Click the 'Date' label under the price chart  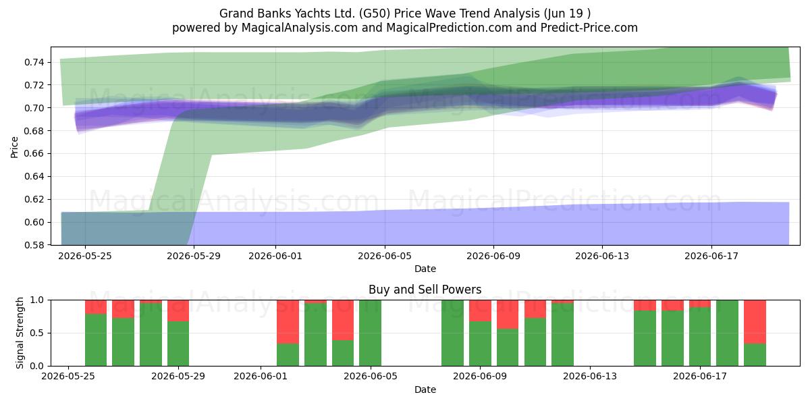point(425,269)
